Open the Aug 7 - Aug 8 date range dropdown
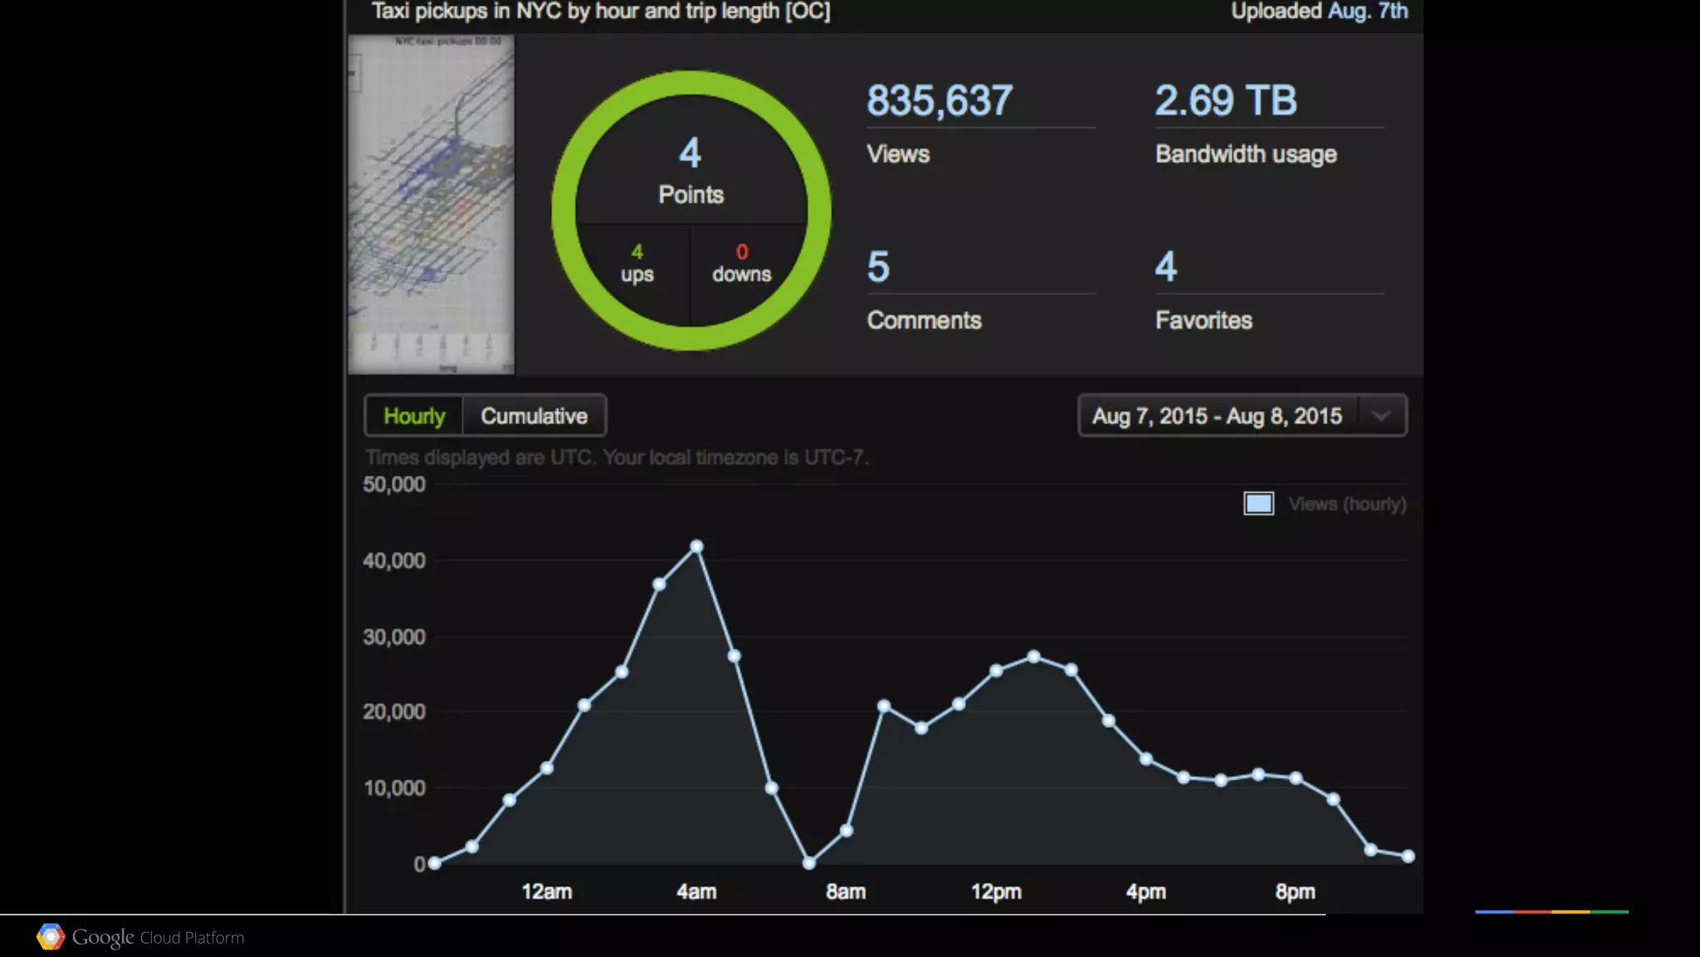 pyautogui.click(x=1217, y=416)
